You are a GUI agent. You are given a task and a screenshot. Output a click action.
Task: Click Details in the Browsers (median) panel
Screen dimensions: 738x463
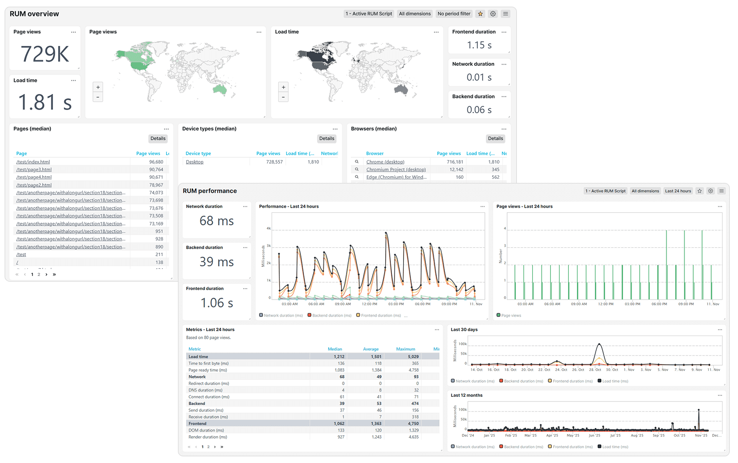[x=495, y=138]
